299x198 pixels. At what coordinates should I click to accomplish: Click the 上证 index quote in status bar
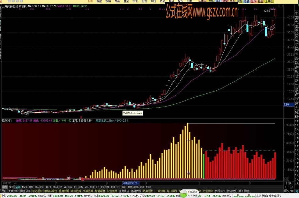[x=23, y=196]
